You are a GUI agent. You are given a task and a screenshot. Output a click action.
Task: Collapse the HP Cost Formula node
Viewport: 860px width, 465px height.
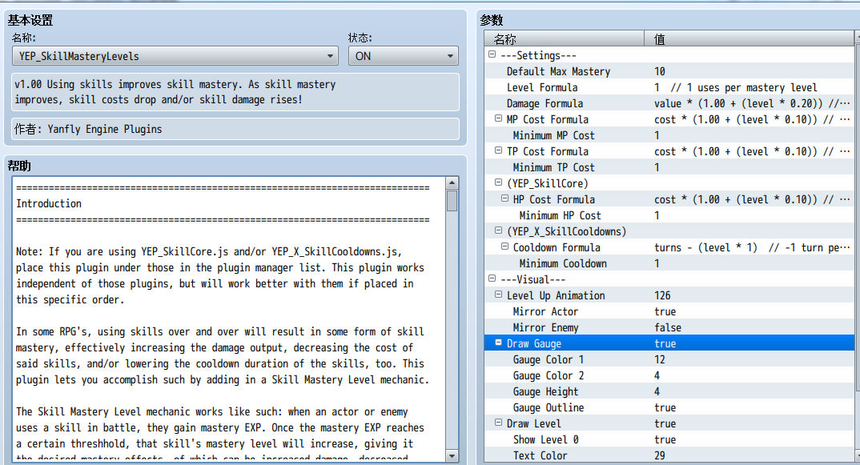[x=504, y=198]
